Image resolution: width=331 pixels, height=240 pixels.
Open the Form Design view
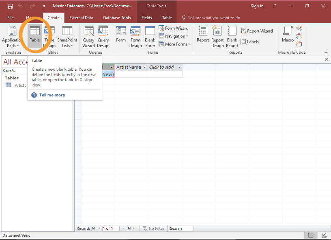coord(135,37)
